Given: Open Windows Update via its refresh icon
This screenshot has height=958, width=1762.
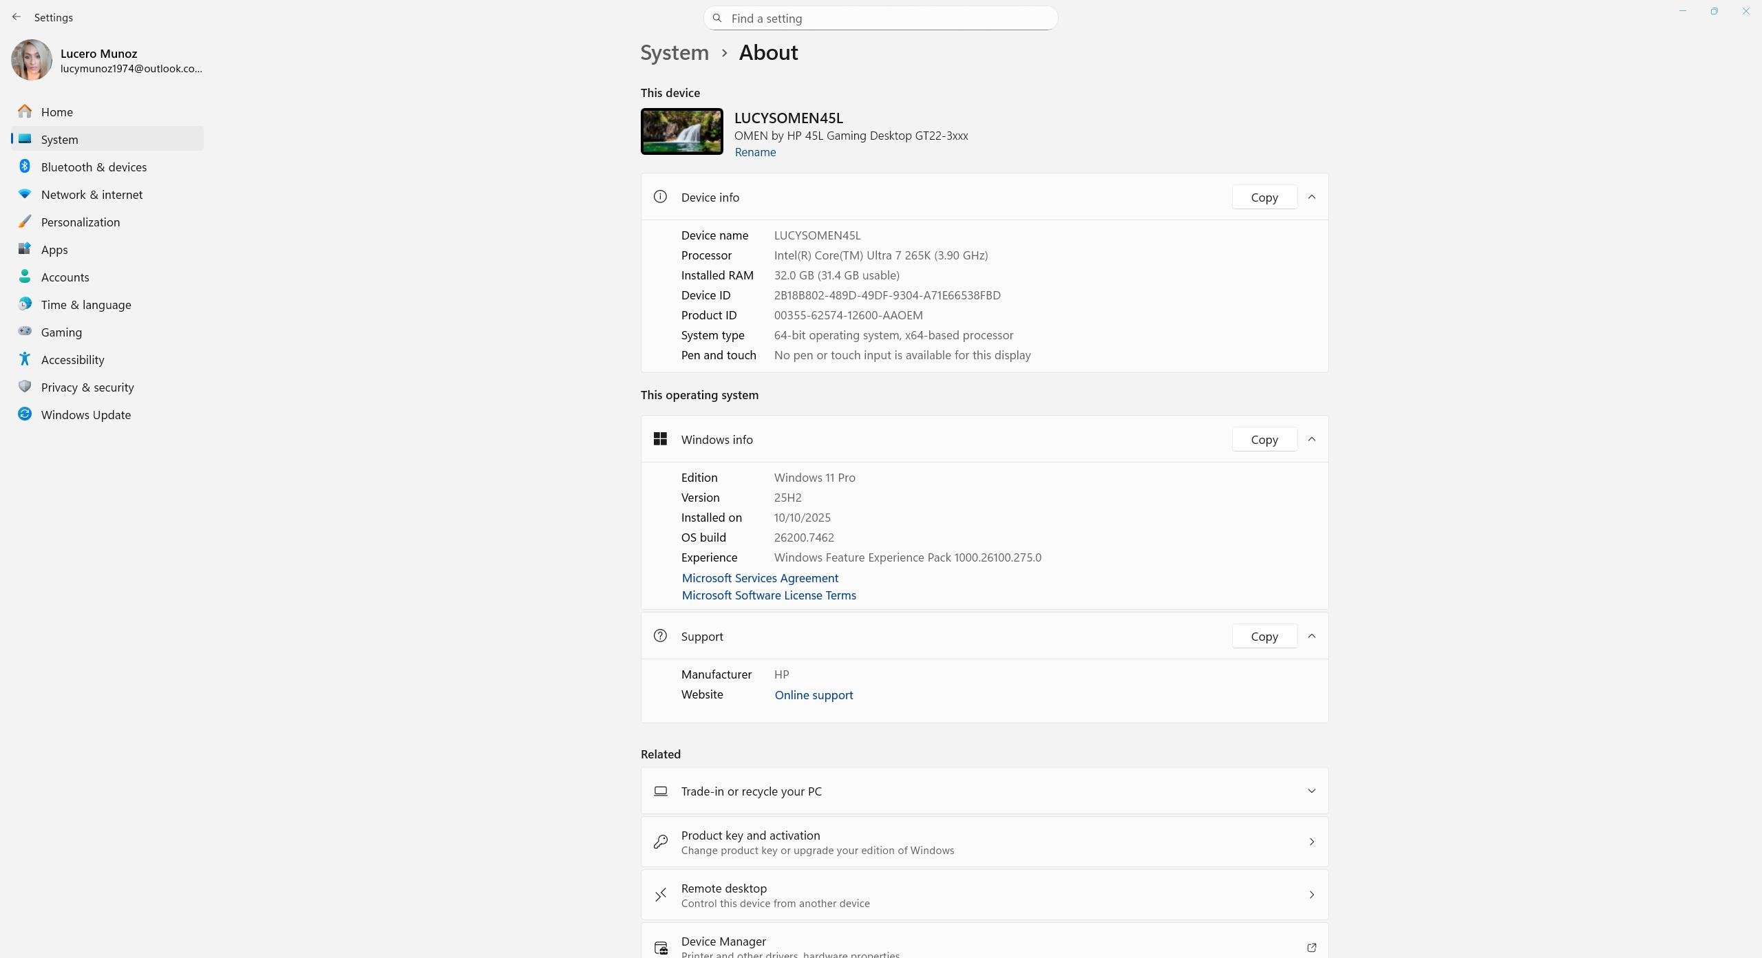Looking at the screenshot, I should coord(25,414).
